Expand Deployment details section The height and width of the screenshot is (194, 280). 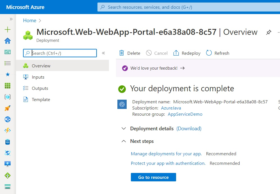click(124, 129)
